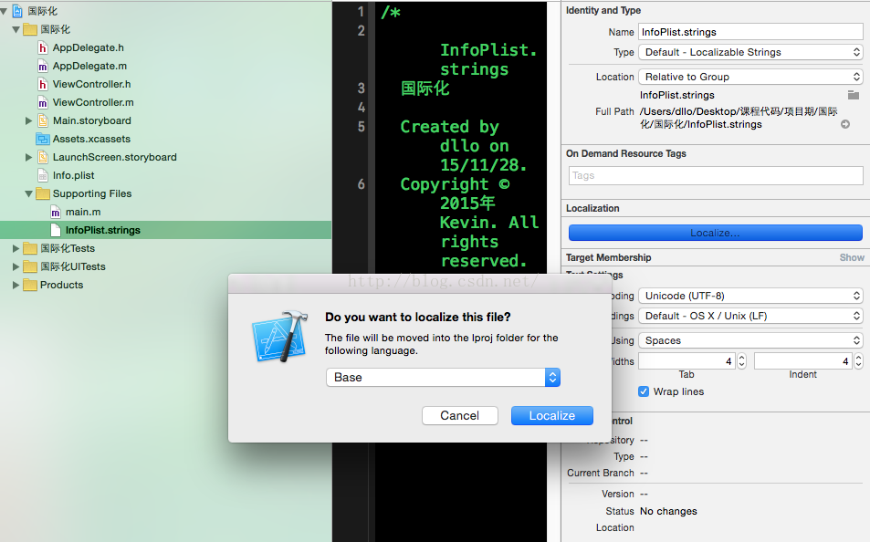This screenshot has height=542, width=870.
Task: Click the Indent width value field
Action: point(802,361)
